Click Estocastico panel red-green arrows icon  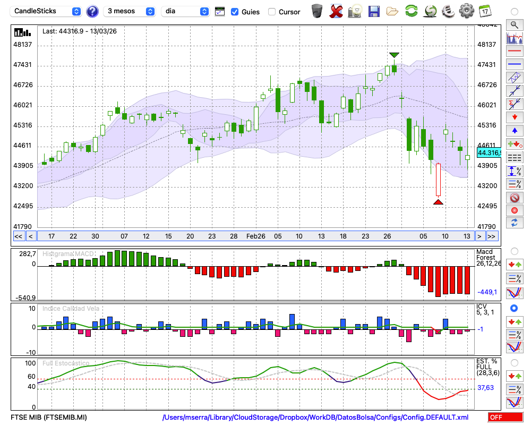tap(515, 376)
